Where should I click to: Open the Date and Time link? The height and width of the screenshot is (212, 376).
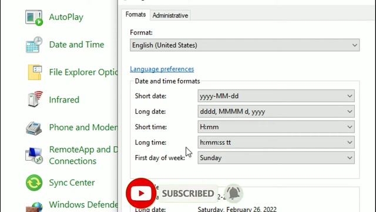point(76,45)
